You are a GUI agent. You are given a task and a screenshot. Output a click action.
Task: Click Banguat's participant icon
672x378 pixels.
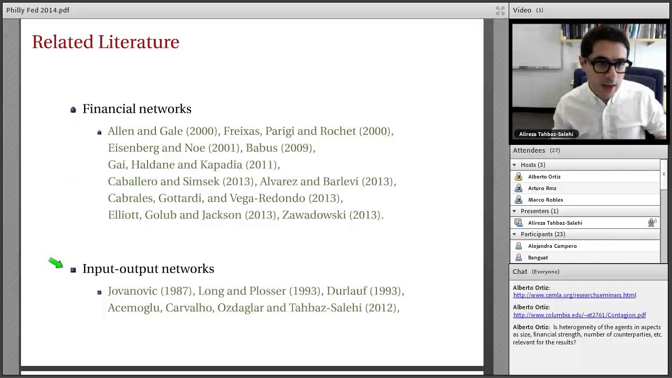[519, 258]
